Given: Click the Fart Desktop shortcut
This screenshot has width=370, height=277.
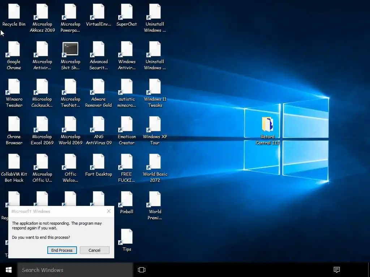Looking at the screenshot, I should pos(98,165).
